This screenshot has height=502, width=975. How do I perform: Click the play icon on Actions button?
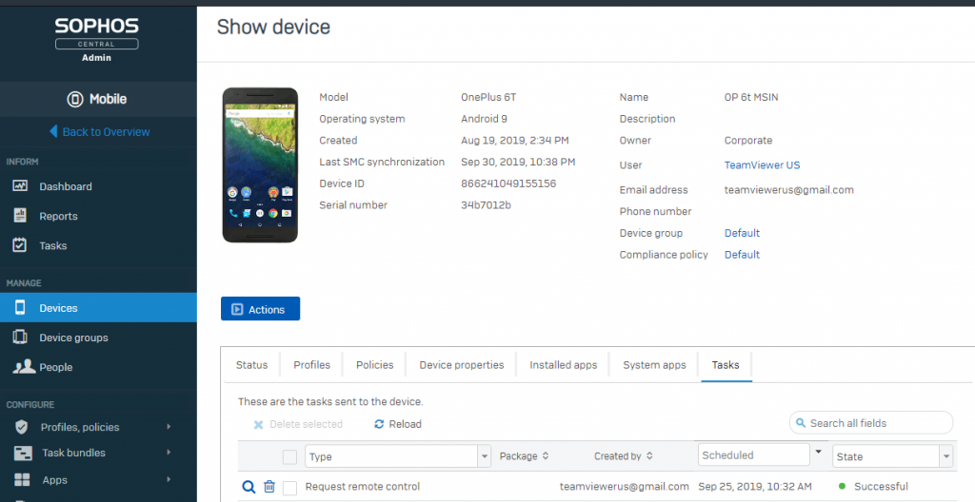pyautogui.click(x=237, y=309)
